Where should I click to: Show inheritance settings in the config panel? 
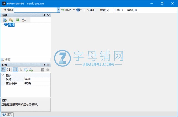tap(20, 70)
